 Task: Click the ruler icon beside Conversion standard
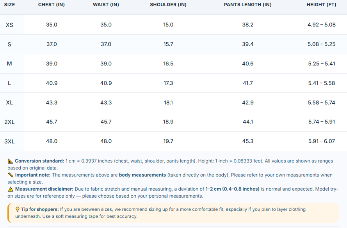click(11, 161)
